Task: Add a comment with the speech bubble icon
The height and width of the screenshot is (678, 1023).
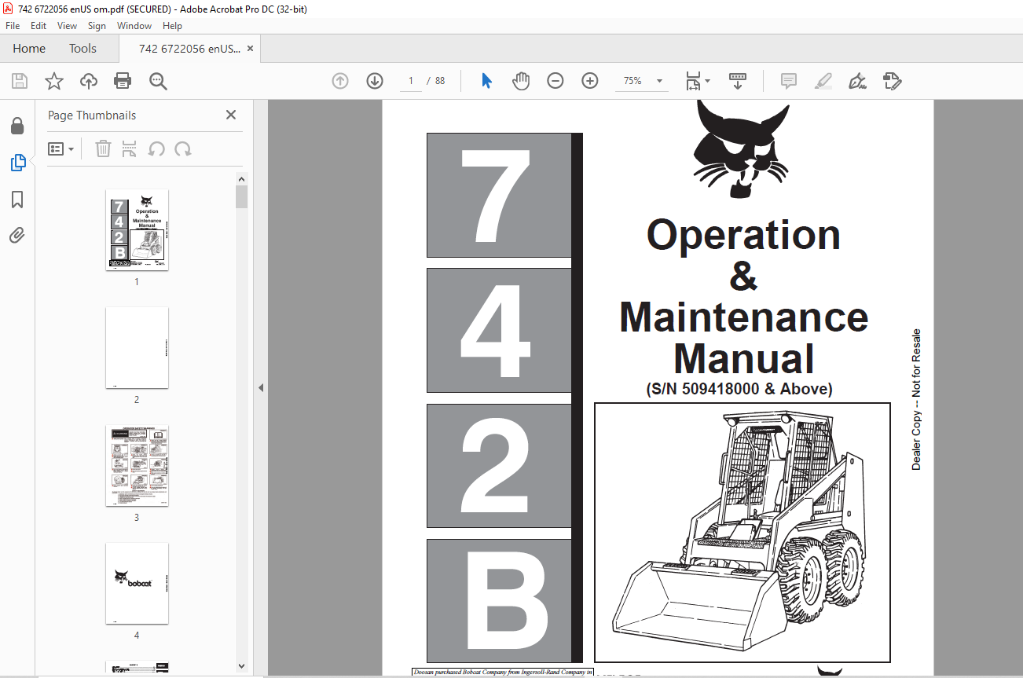Action: [x=788, y=81]
